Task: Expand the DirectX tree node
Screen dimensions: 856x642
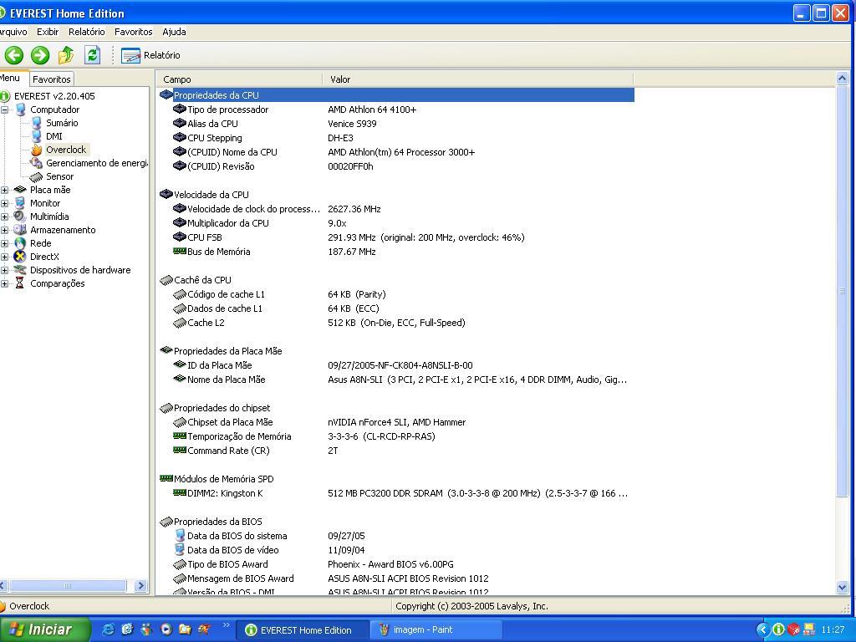Action: (4, 257)
